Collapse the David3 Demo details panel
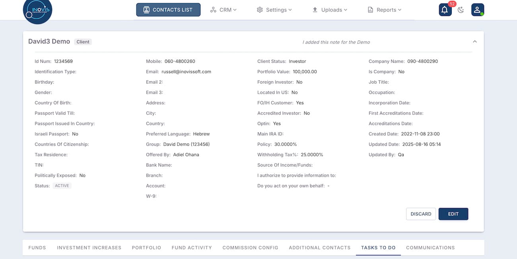Screen dimensions: 517x259 point(474,42)
